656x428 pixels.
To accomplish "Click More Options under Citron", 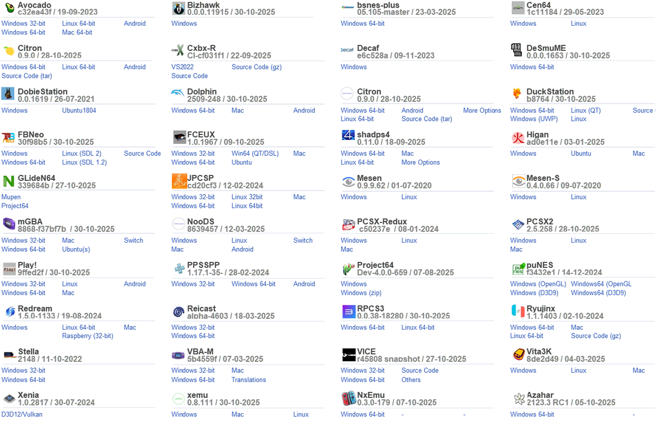I will coord(482,110).
